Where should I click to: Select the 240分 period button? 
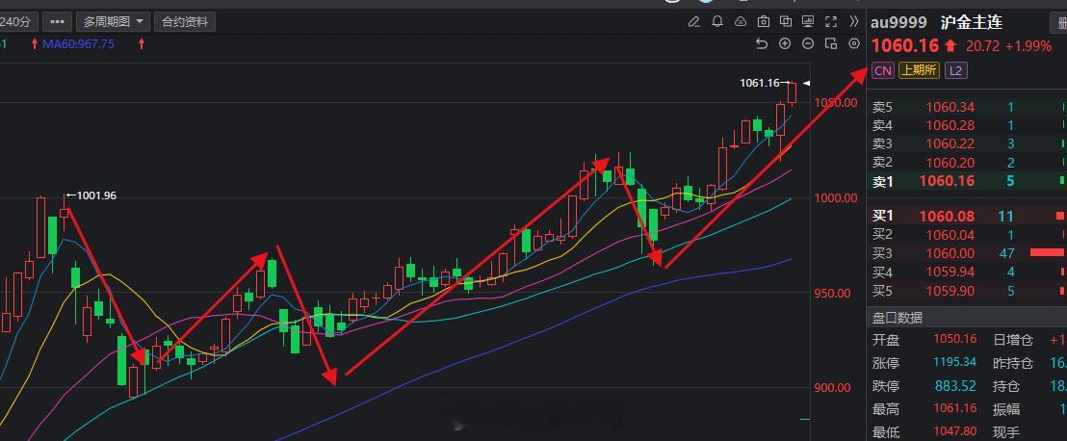[16, 22]
